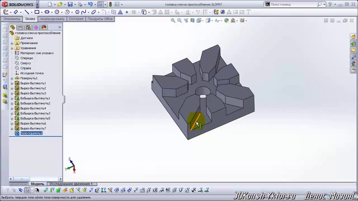
Task: Switch to the Анализировать ribbon tab
Action: point(52,19)
